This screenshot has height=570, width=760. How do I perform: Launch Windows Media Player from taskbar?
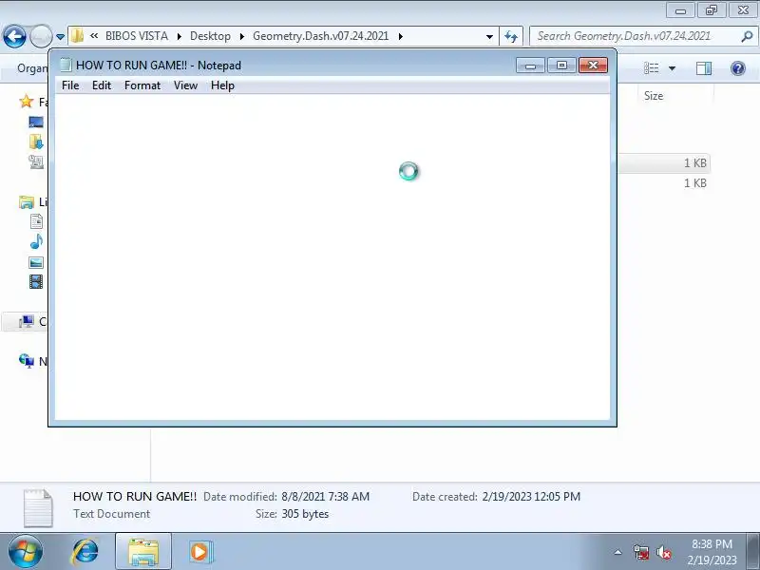[x=199, y=552]
